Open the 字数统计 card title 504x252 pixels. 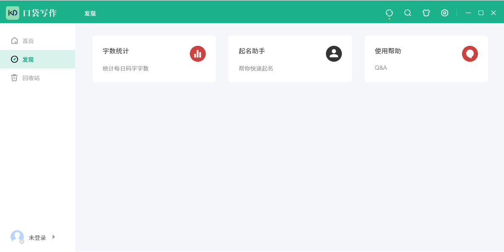tap(116, 51)
